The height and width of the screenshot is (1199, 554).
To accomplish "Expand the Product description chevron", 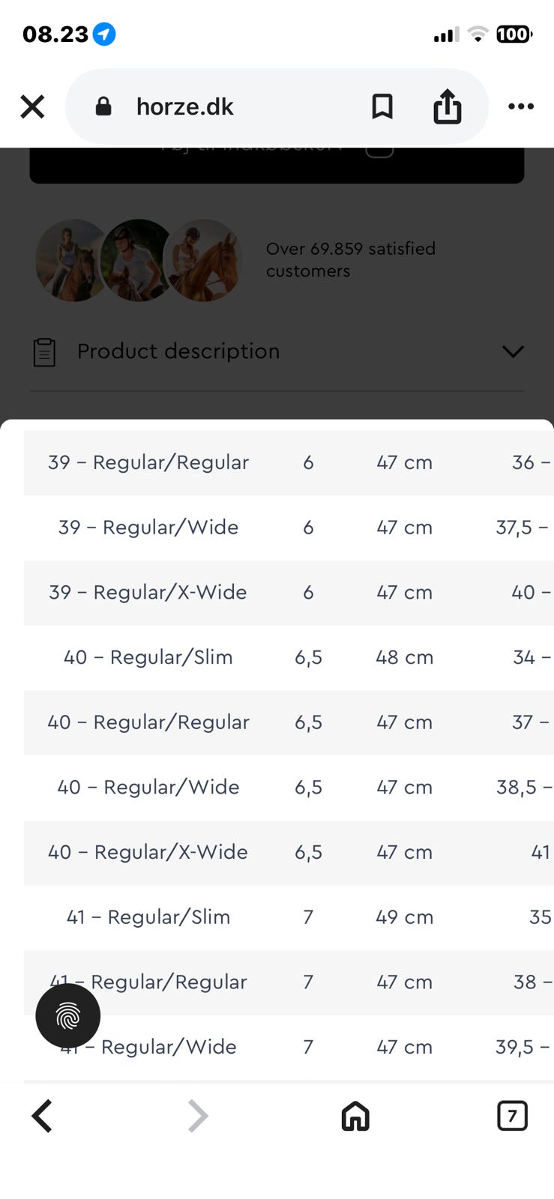I will [x=513, y=351].
